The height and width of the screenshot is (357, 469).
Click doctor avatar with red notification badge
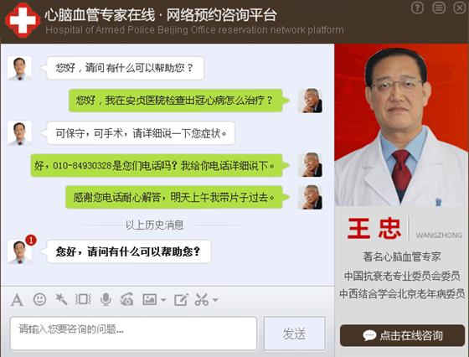point(20,252)
